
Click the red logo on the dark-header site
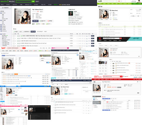pyautogui.click(x=100, y=39)
